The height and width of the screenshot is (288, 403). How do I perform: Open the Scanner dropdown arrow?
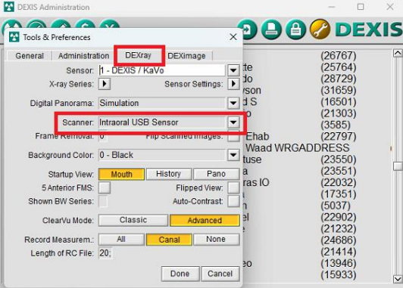point(233,122)
